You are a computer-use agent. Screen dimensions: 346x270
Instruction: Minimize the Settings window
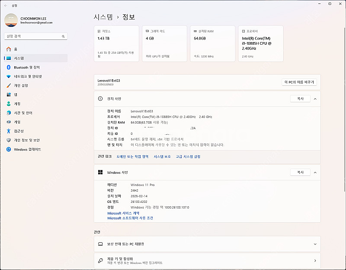click(x=320, y=4)
